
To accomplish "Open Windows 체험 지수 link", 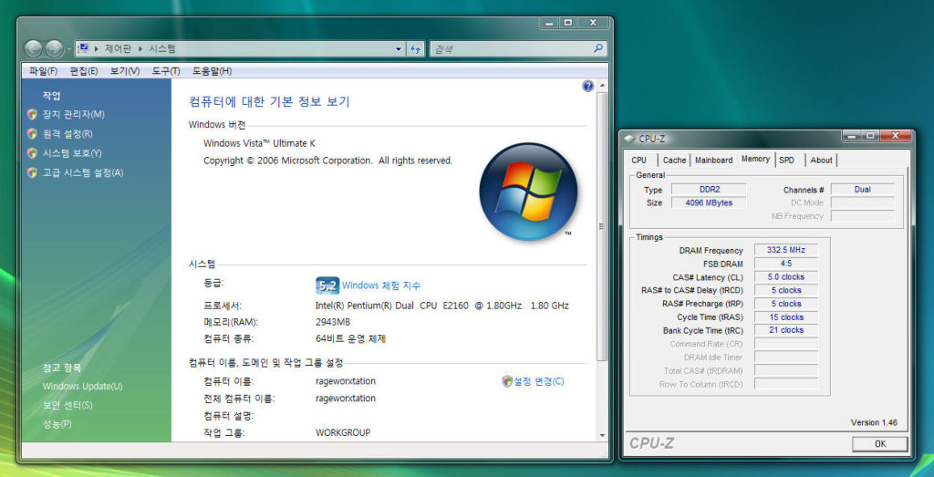I will (381, 285).
